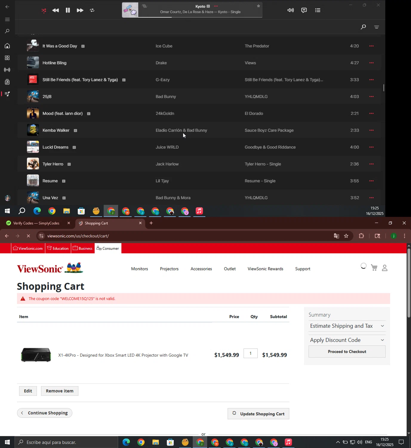Click Continue Shopping
Screen dimensions: 411x448
click(x=44, y=413)
